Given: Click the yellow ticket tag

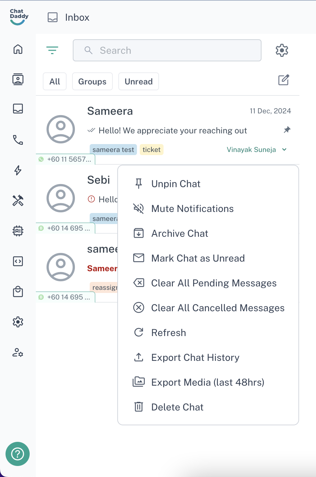Looking at the screenshot, I should (x=151, y=150).
